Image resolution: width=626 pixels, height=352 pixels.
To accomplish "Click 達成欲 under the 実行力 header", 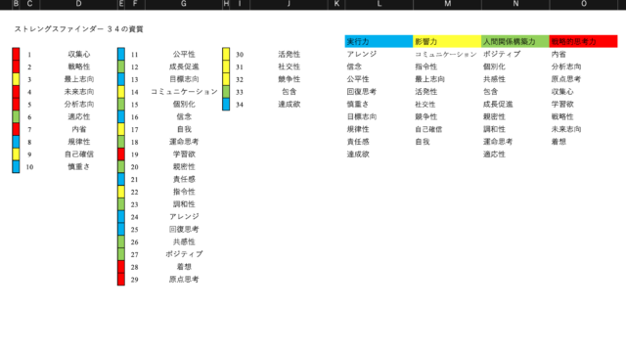I will 358,154.
